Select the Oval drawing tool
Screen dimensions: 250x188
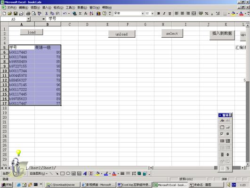click(68, 173)
